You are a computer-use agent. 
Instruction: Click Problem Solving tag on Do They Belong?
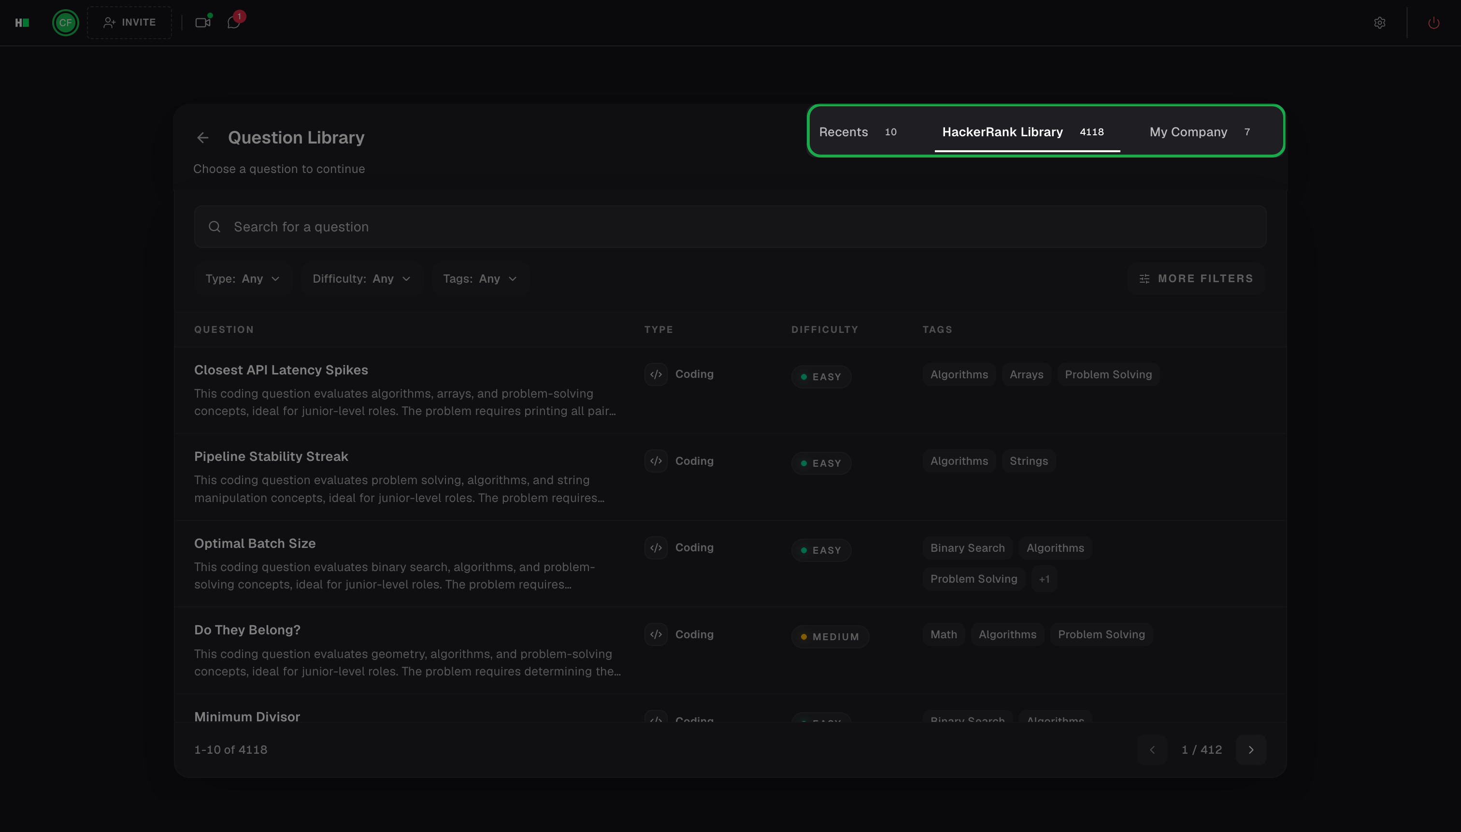point(1101,635)
